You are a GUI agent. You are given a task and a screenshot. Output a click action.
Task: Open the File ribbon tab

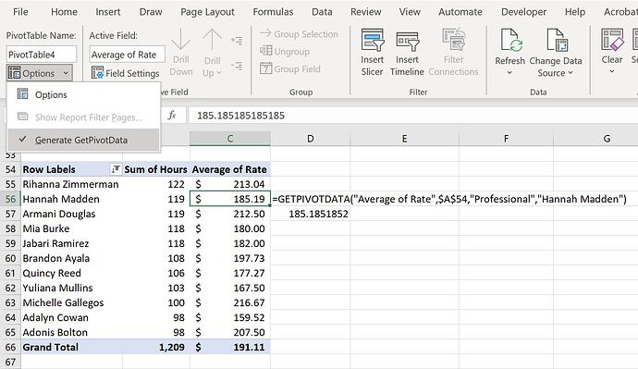20,12
